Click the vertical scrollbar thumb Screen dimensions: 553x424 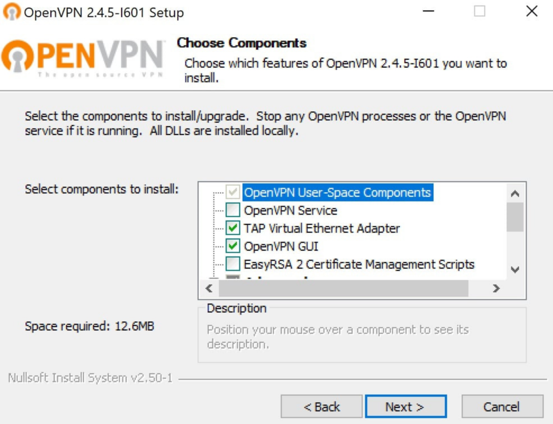[x=515, y=217]
